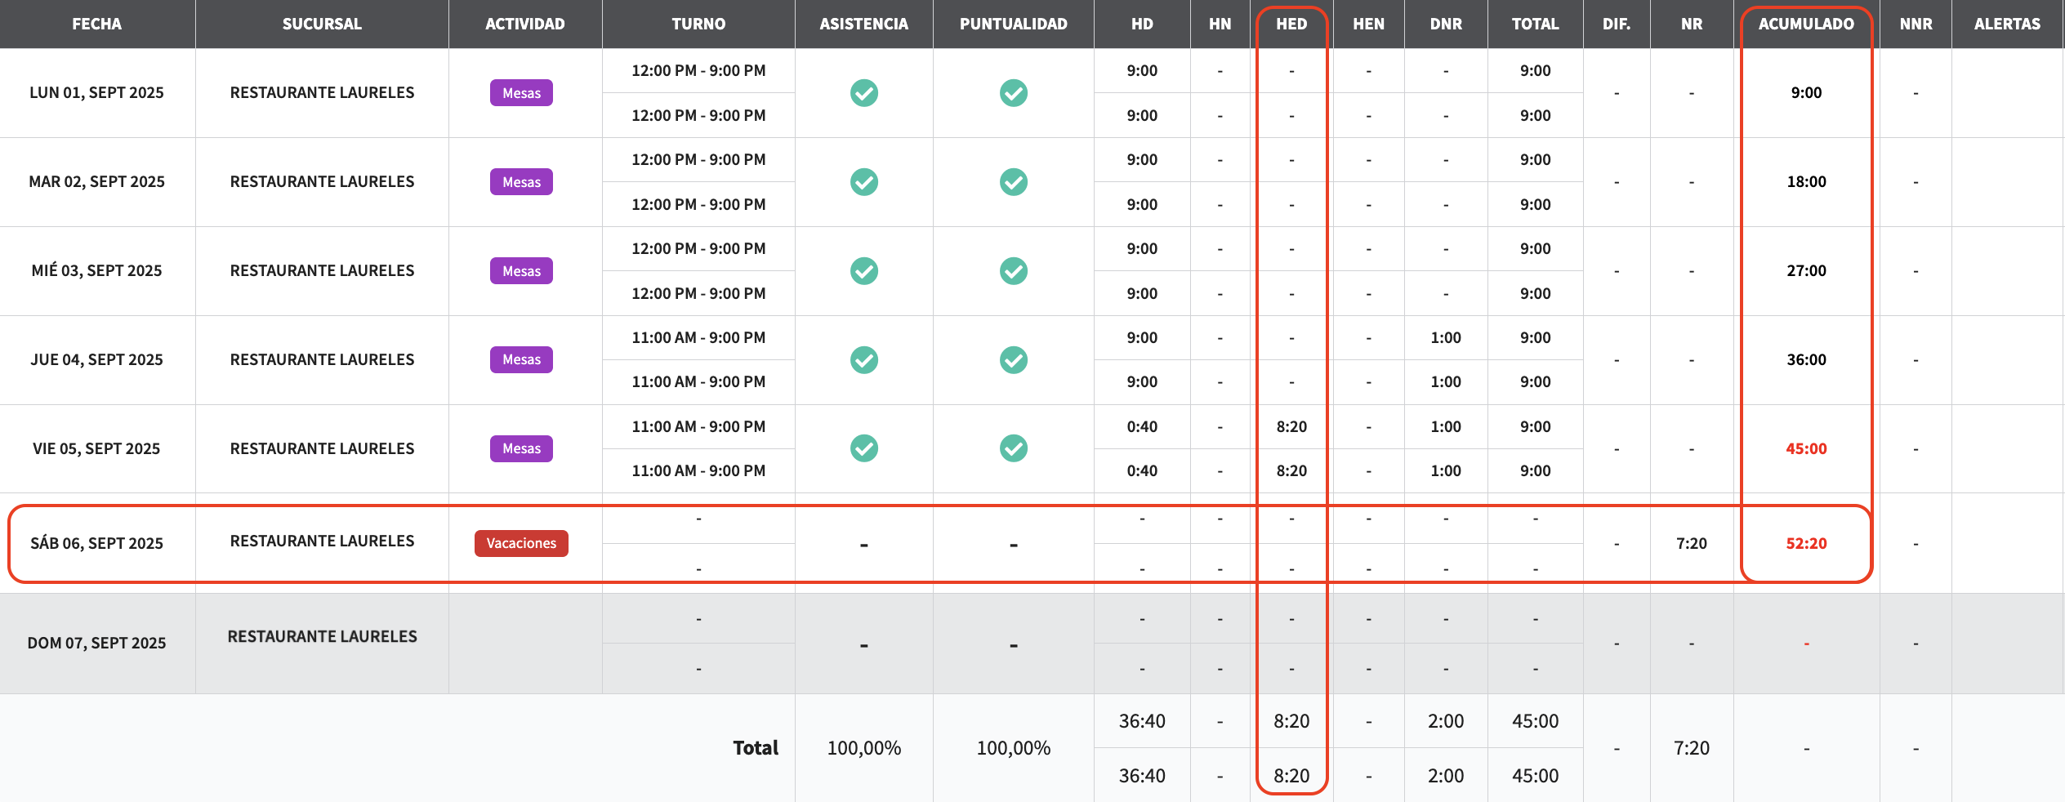Select the red 52:20 accumulated value

1806,543
